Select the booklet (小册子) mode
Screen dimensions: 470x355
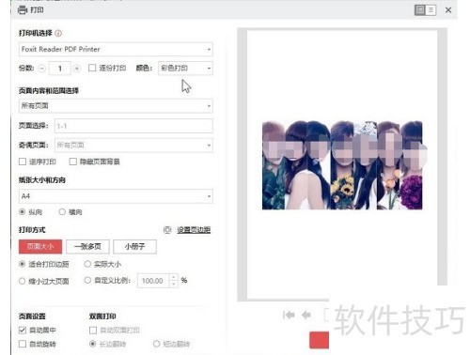click(x=134, y=247)
